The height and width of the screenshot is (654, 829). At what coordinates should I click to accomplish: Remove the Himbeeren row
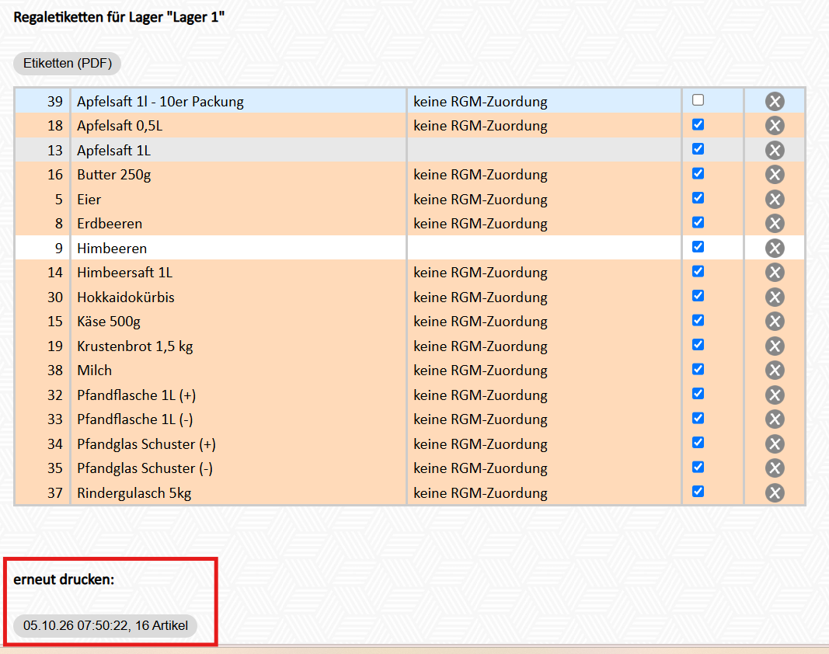pyautogui.click(x=775, y=248)
